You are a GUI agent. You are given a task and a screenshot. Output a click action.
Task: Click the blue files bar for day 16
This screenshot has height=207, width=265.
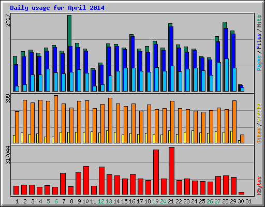click(x=132, y=52)
